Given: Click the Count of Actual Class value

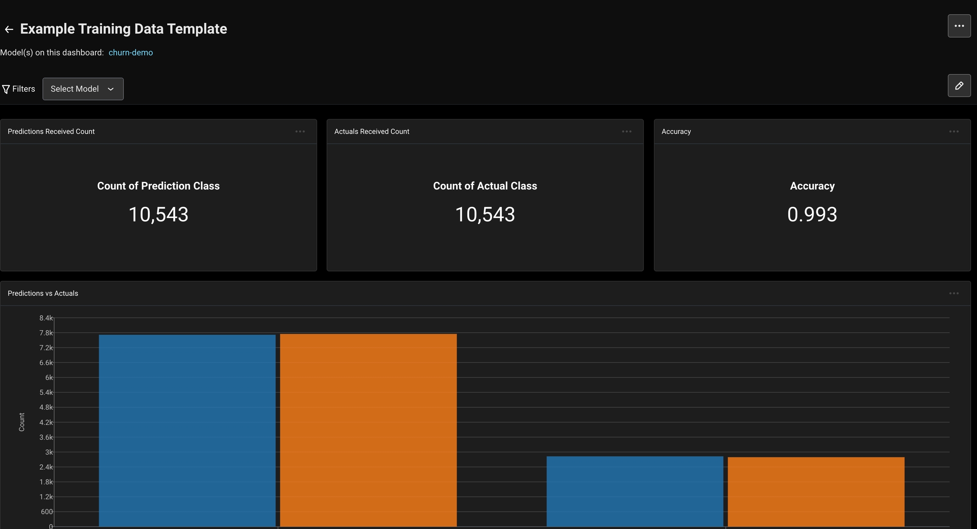Looking at the screenshot, I should click(485, 214).
